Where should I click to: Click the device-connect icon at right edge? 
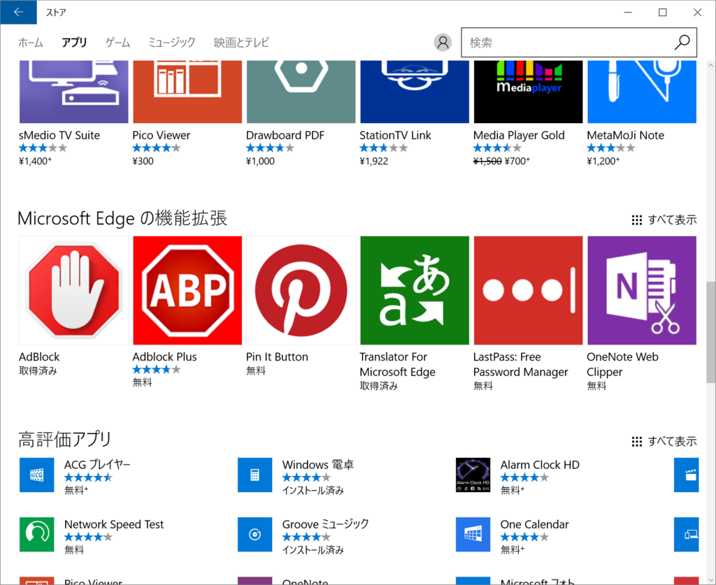tap(687, 535)
